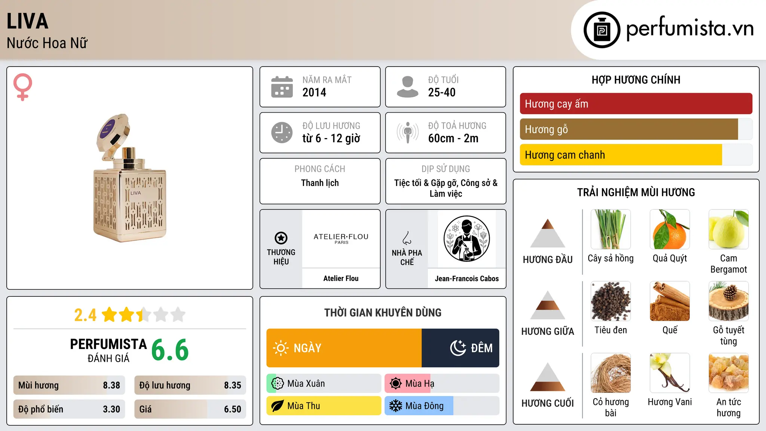
Task: Click the Giá 6.50 score bar
Action: click(x=190, y=409)
